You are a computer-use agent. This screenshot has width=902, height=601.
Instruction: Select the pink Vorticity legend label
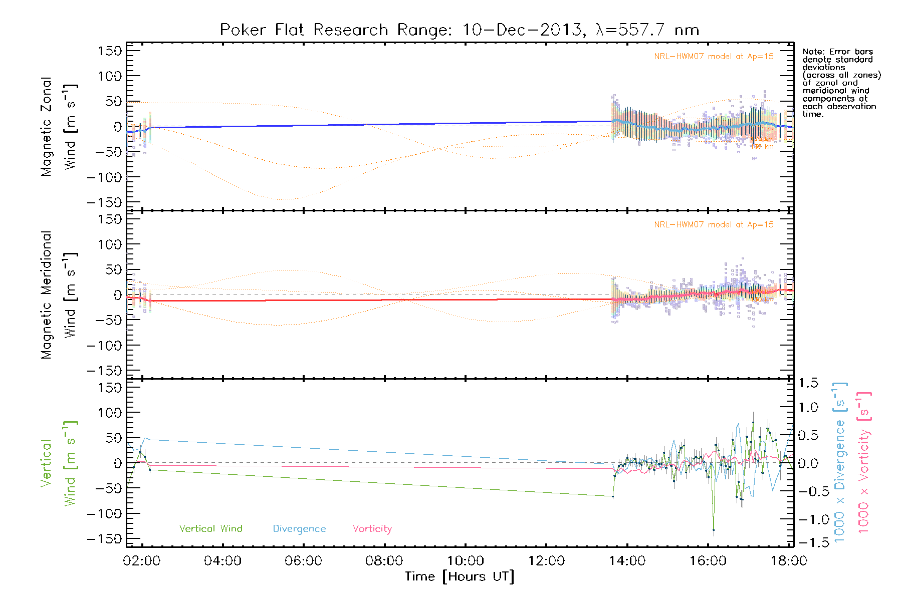pos(372,528)
